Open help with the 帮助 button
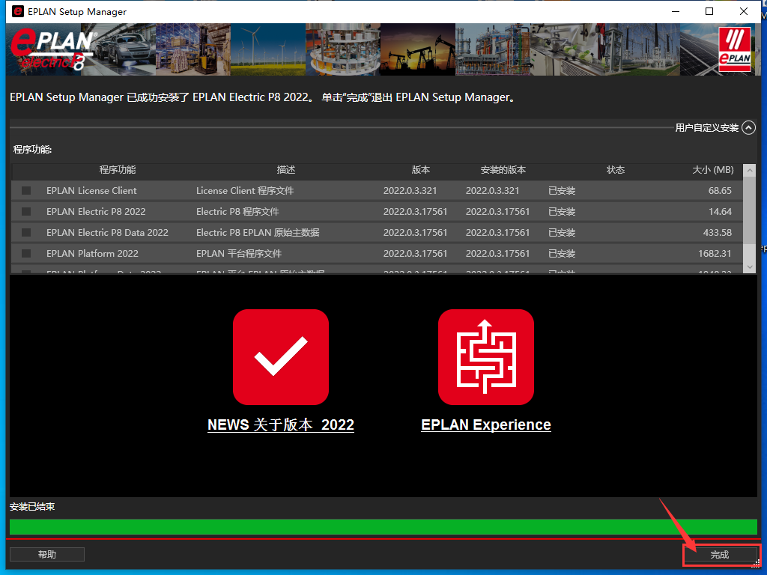This screenshot has height=575, width=767. [47, 555]
